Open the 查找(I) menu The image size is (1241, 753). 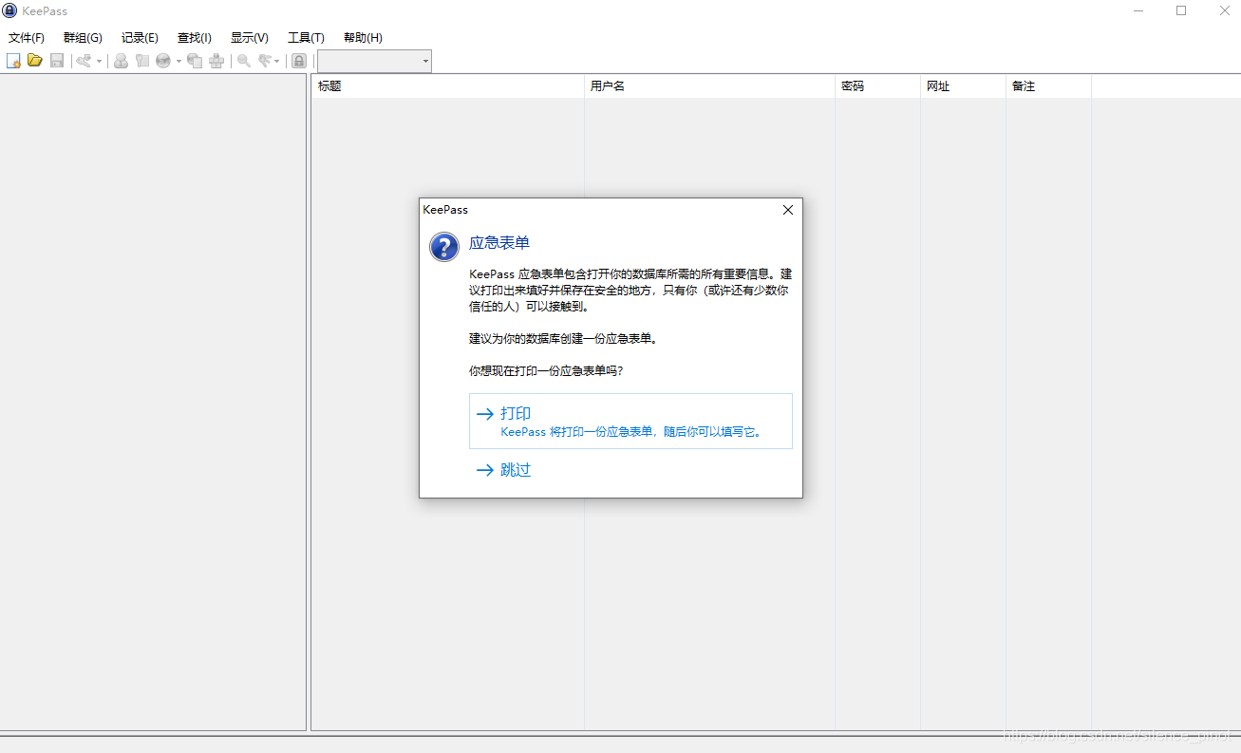tap(195, 38)
